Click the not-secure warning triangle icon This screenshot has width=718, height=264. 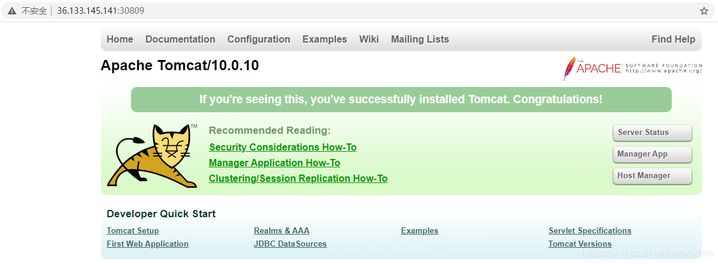pos(11,11)
